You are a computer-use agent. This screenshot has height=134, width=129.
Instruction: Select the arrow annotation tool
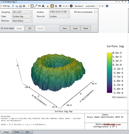tap(36, 6)
